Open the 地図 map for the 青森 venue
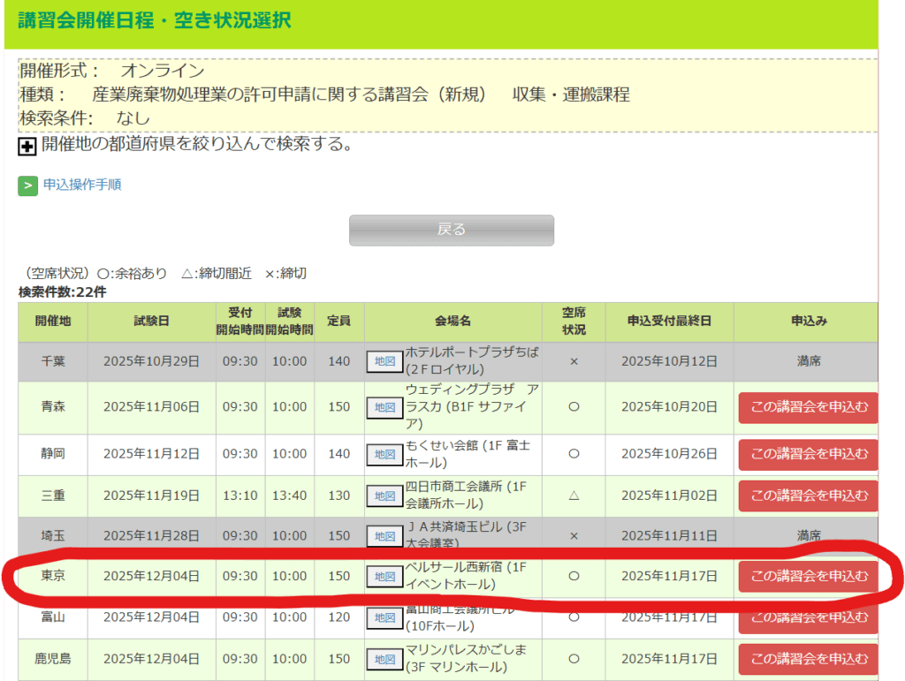This screenshot has height=681, width=905. coord(384,407)
